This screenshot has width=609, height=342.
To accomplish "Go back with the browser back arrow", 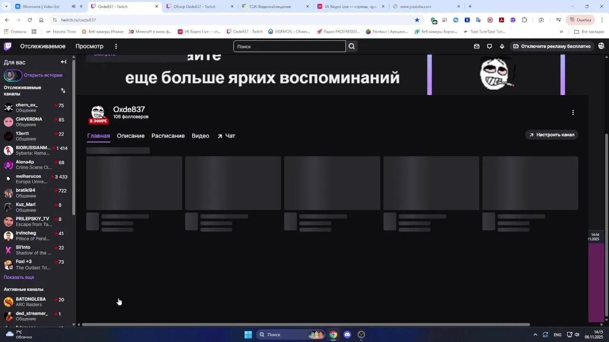I will pyautogui.click(x=7, y=20).
